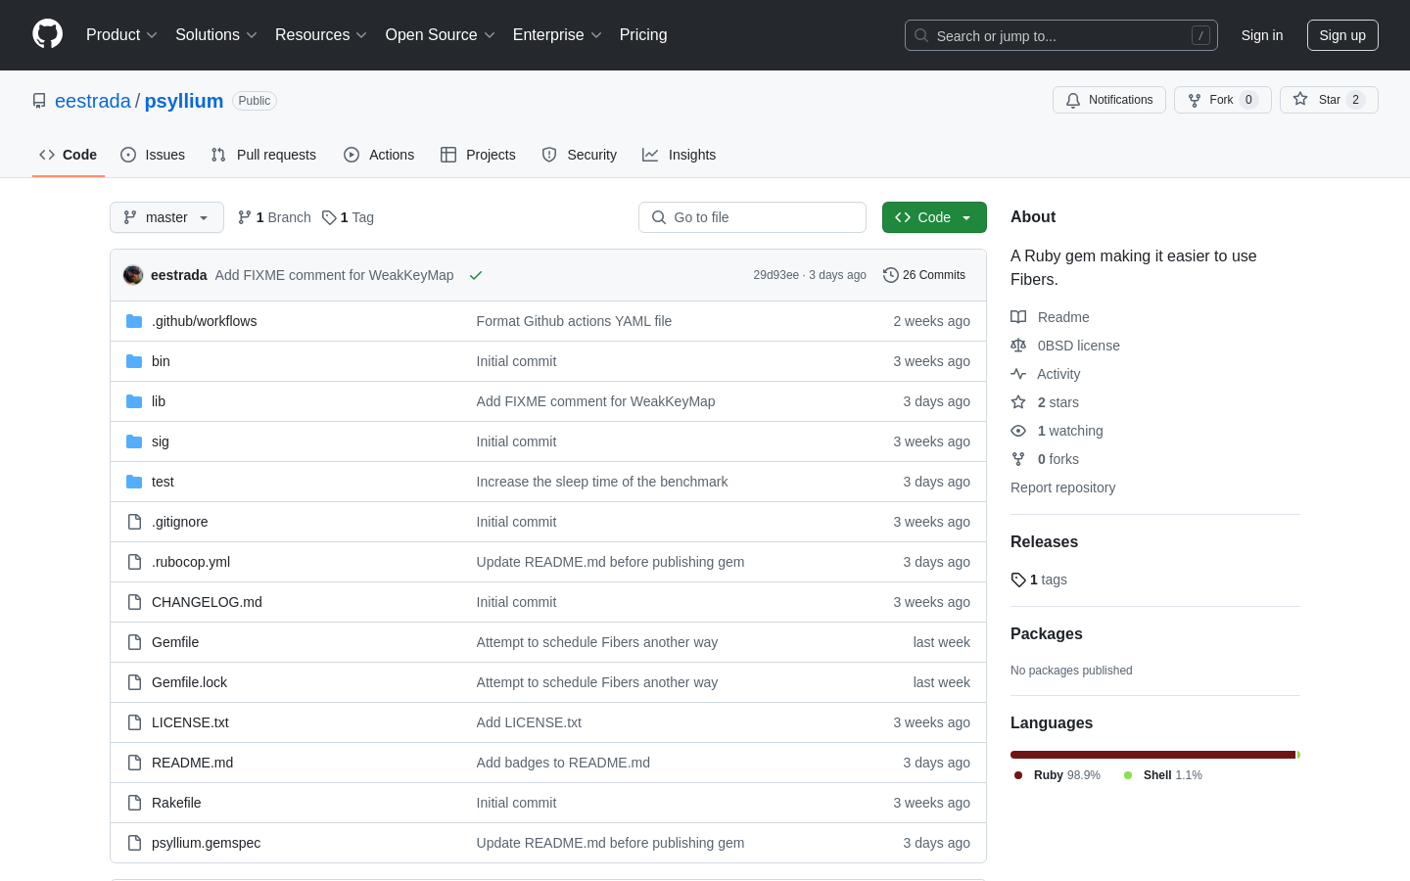
Task: Click the Readme book icon
Action: coord(1018,317)
